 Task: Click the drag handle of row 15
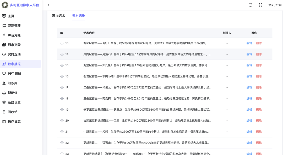tap(62, 65)
